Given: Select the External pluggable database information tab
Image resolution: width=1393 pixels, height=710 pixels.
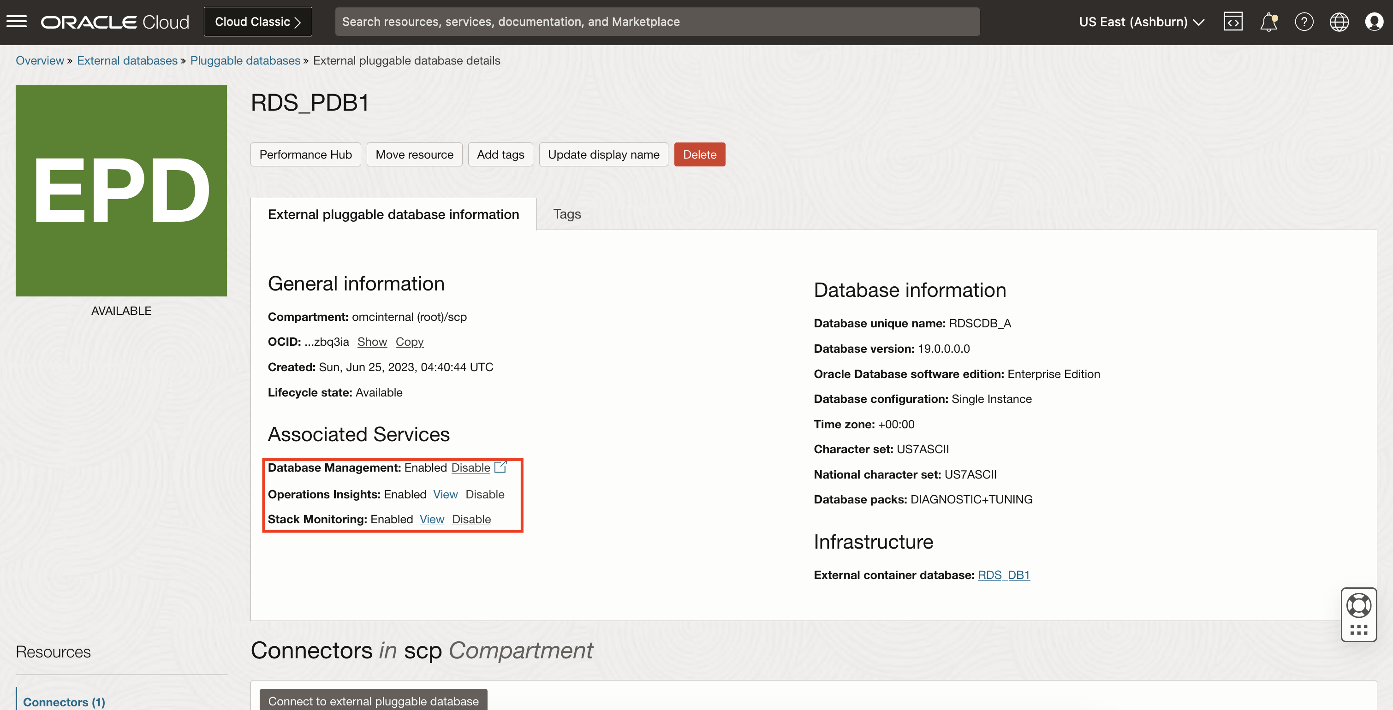Looking at the screenshot, I should point(393,213).
